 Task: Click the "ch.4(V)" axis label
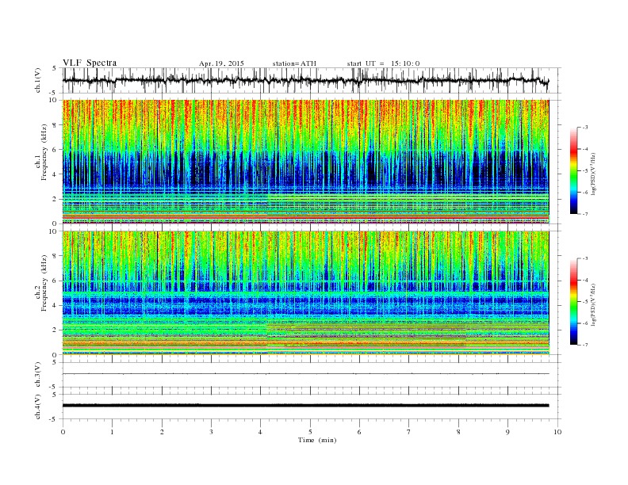coord(37,407)
